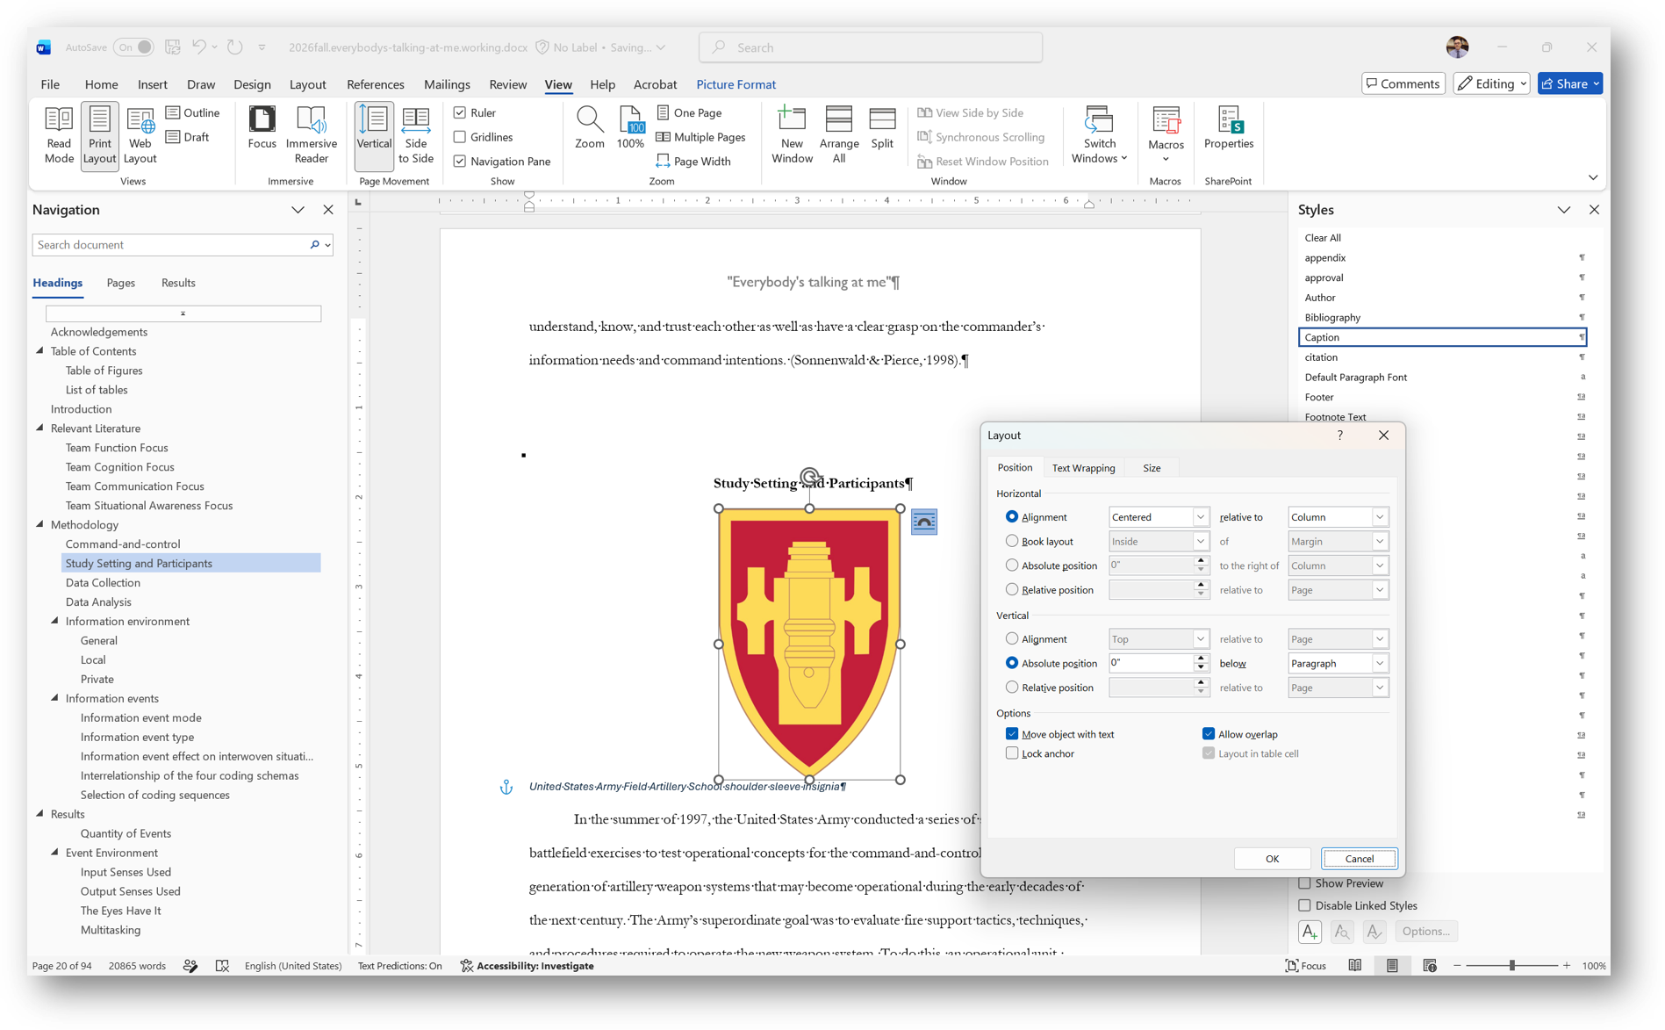
Task: Click OK in the Layout dialog
Action: coord(1272,859)
